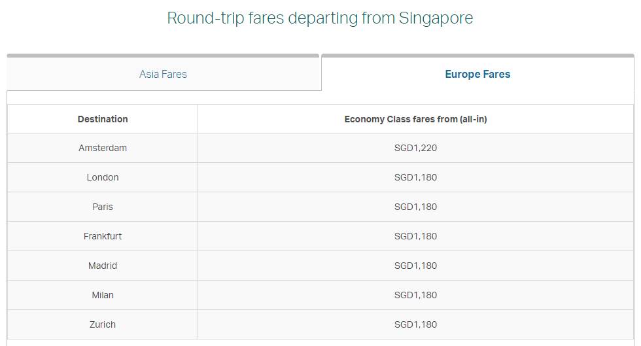Select Amsterdam in the destination list

103,148
